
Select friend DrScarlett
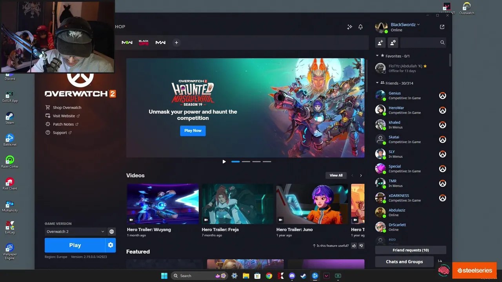tap(411, 227)
